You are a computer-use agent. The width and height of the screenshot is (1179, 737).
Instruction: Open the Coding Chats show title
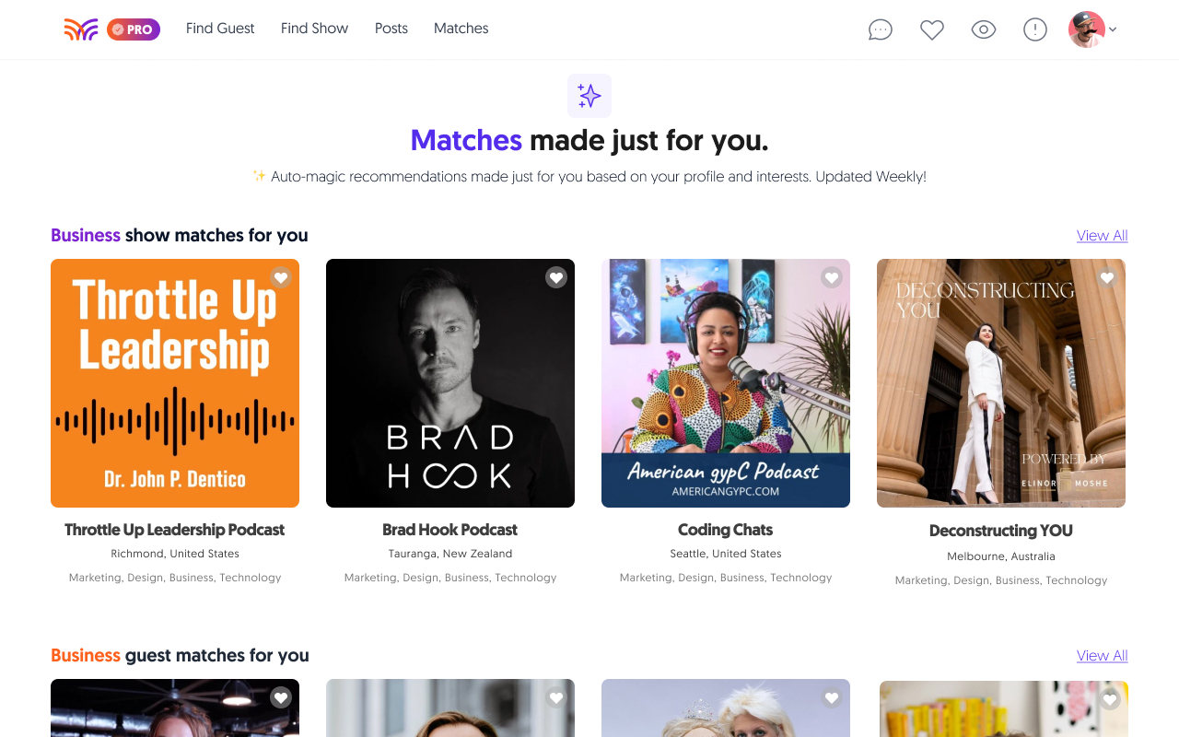pos(726,530)
